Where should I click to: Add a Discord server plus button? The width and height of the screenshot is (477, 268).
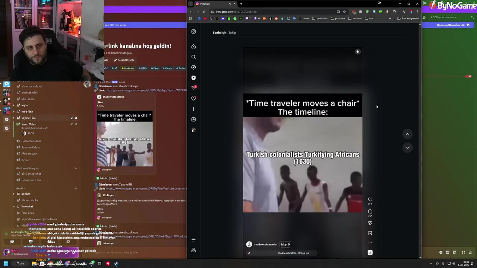(x=6, y=119)
